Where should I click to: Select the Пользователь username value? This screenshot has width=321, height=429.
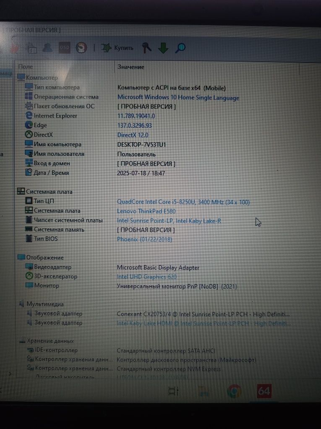(x=136, y=154)
